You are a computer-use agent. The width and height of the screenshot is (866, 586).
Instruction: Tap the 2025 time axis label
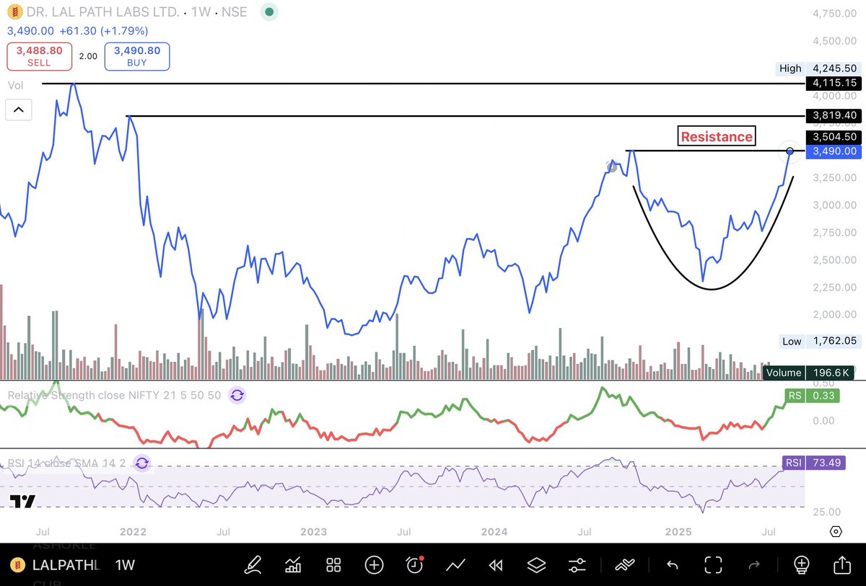[x=678, y=532]
